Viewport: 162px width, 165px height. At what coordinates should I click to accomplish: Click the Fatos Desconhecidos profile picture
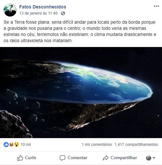coord(10,10)
